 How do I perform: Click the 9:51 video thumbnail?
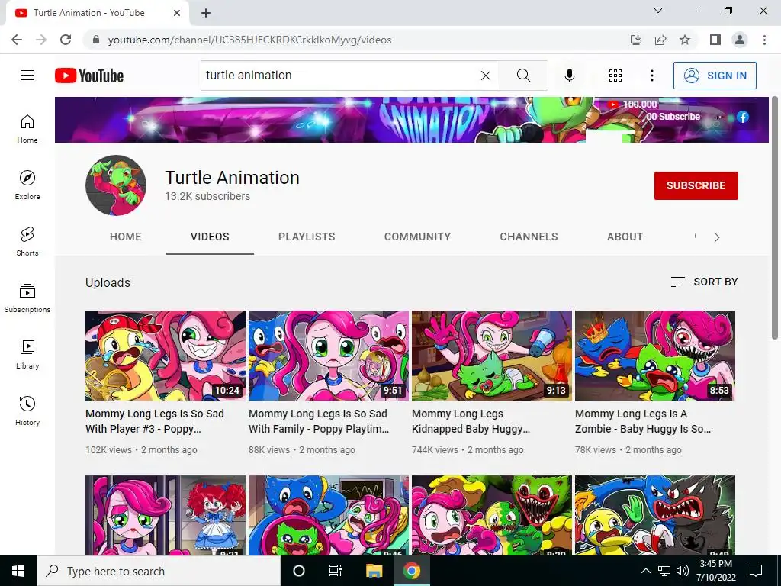tap(329, 356)
